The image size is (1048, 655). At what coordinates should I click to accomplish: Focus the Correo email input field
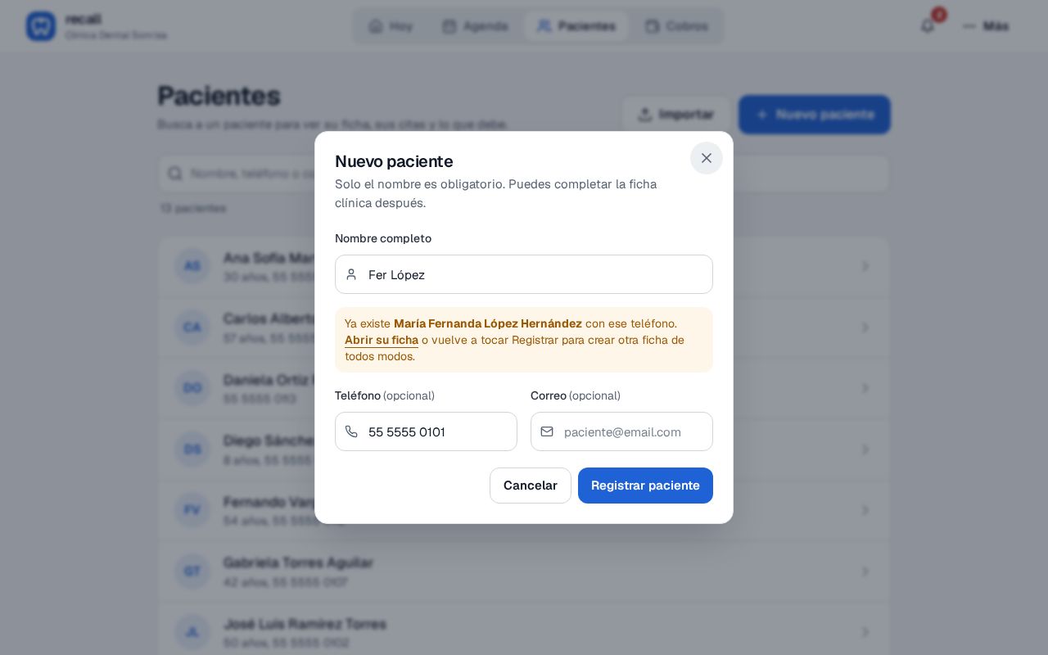point(621,431)
